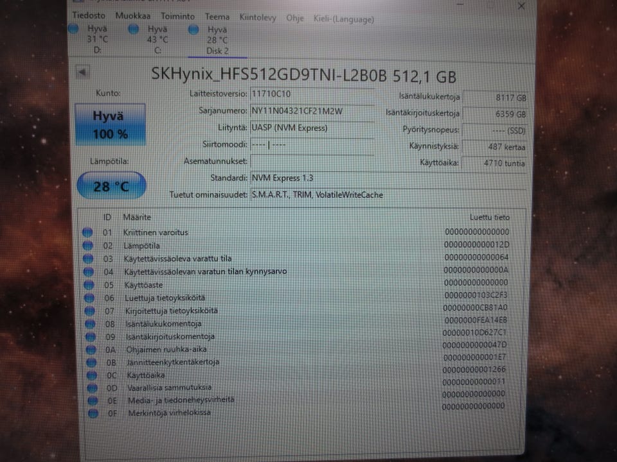This screenshot has height=462, width=617.
Task: Click the Määrite column header
Action: (x=137, y=218)
